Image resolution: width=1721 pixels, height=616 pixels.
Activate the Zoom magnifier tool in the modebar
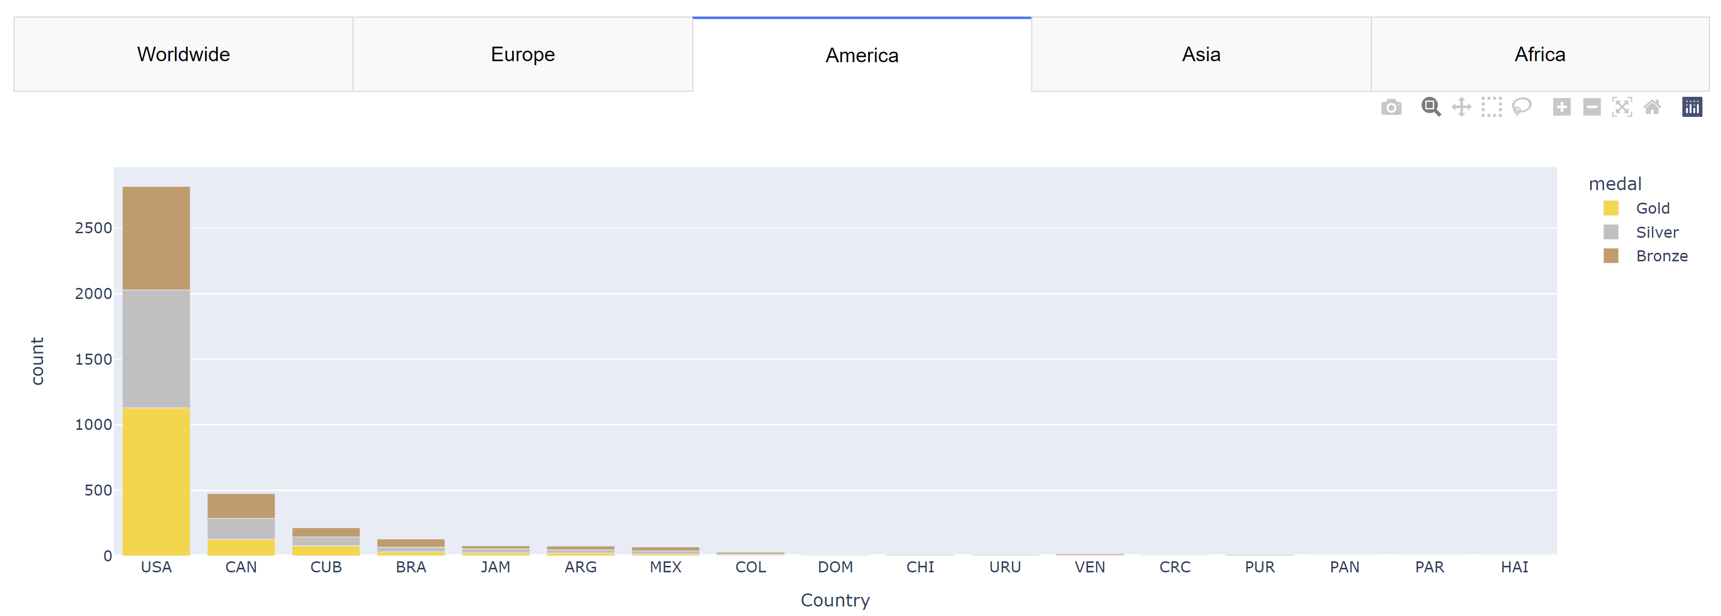[1431, 107]
